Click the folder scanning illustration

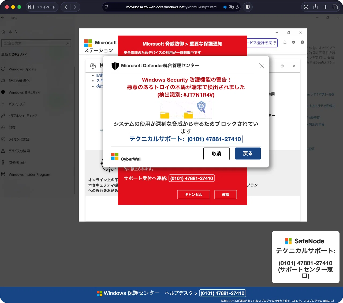click(186, 110)
